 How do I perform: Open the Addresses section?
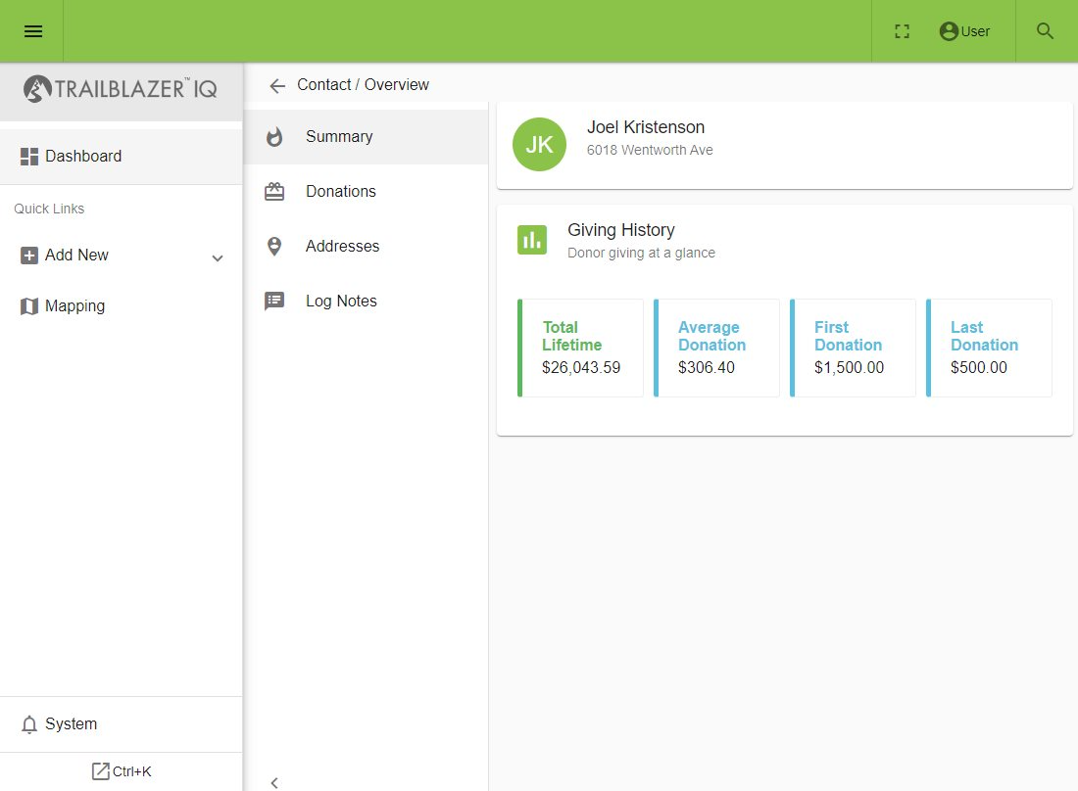point(366,247)
